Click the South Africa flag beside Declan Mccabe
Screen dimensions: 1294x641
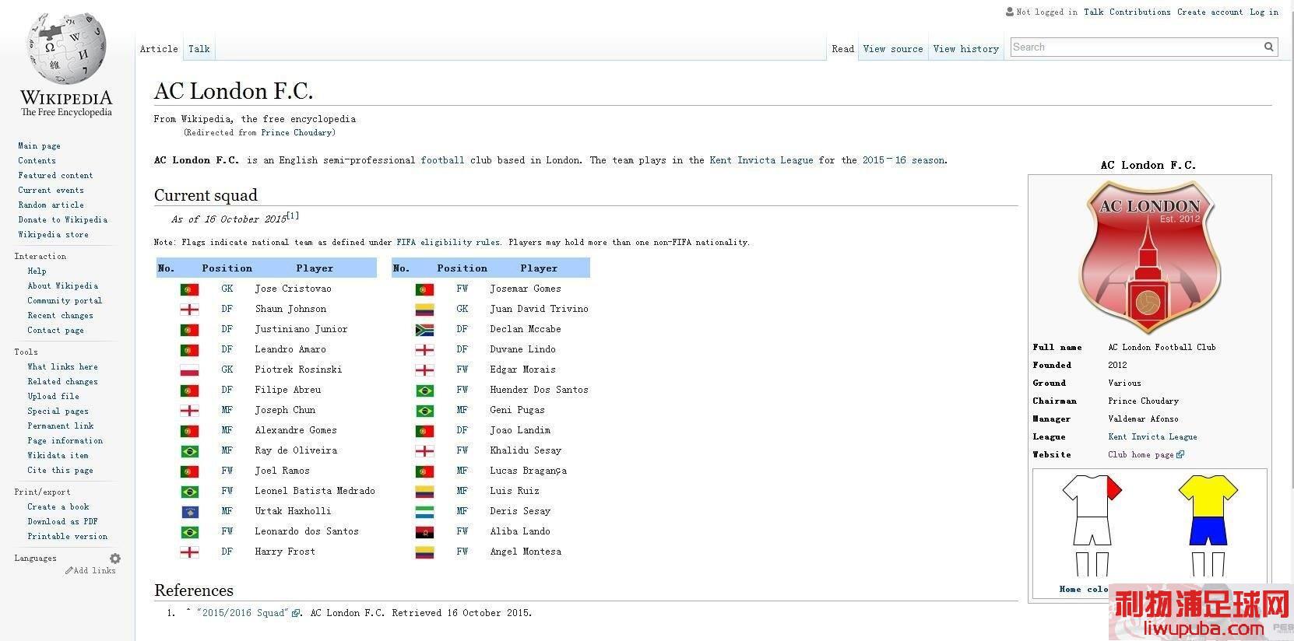424,330
